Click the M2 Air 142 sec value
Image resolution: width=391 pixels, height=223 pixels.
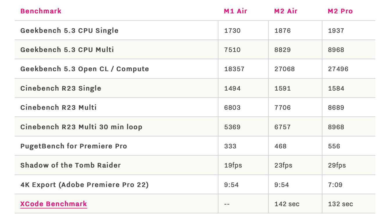(x=287, y=204)
